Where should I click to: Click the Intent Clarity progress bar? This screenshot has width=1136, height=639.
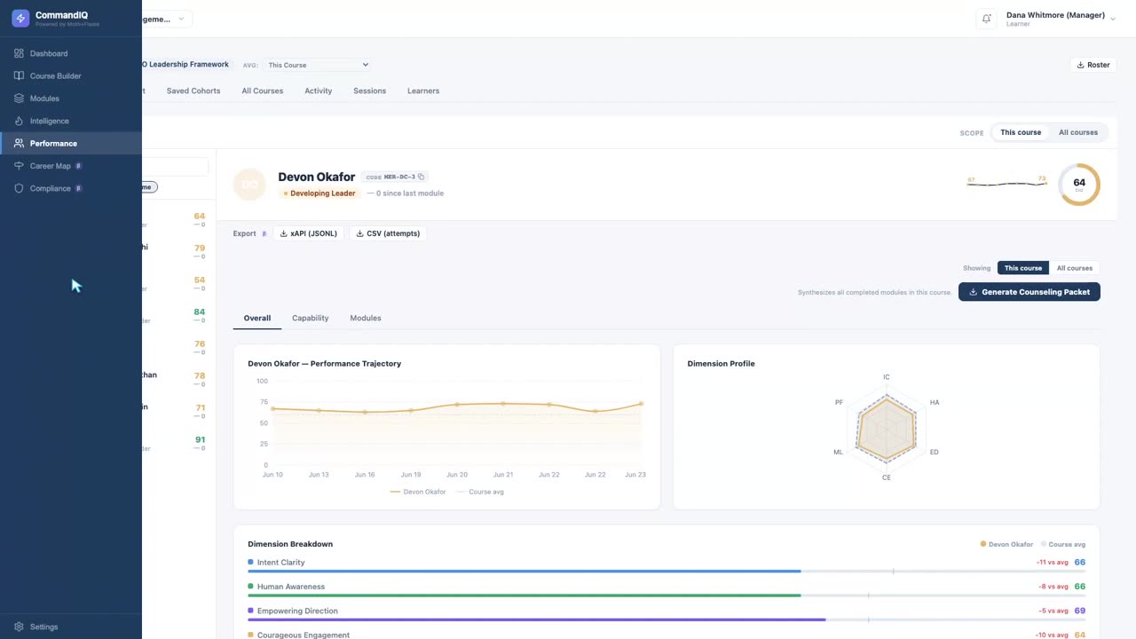click(667, 572)
